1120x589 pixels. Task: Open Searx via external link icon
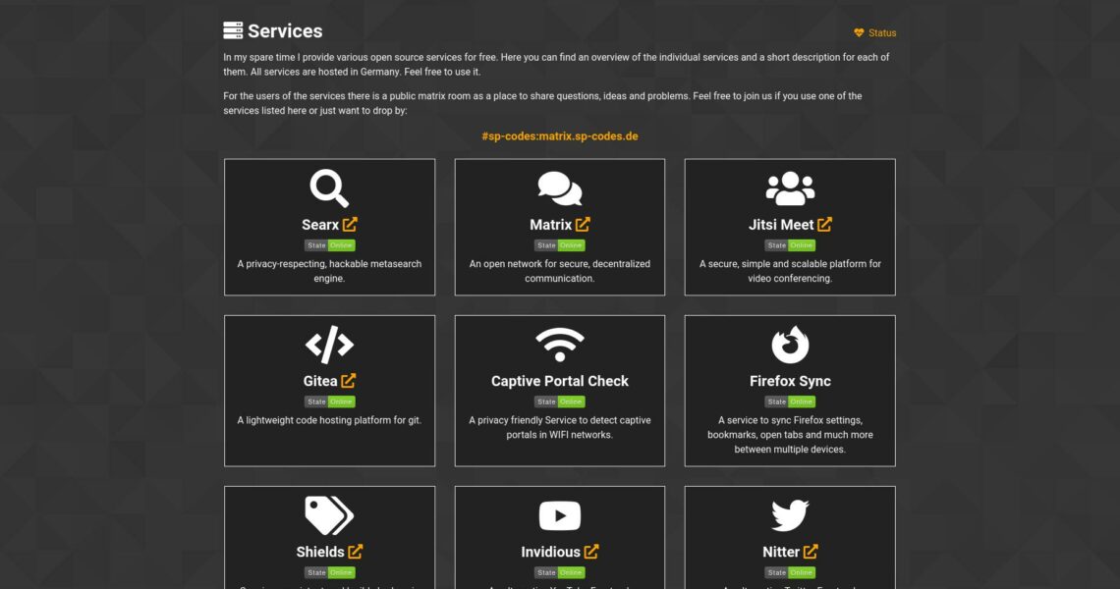[351, 225]
